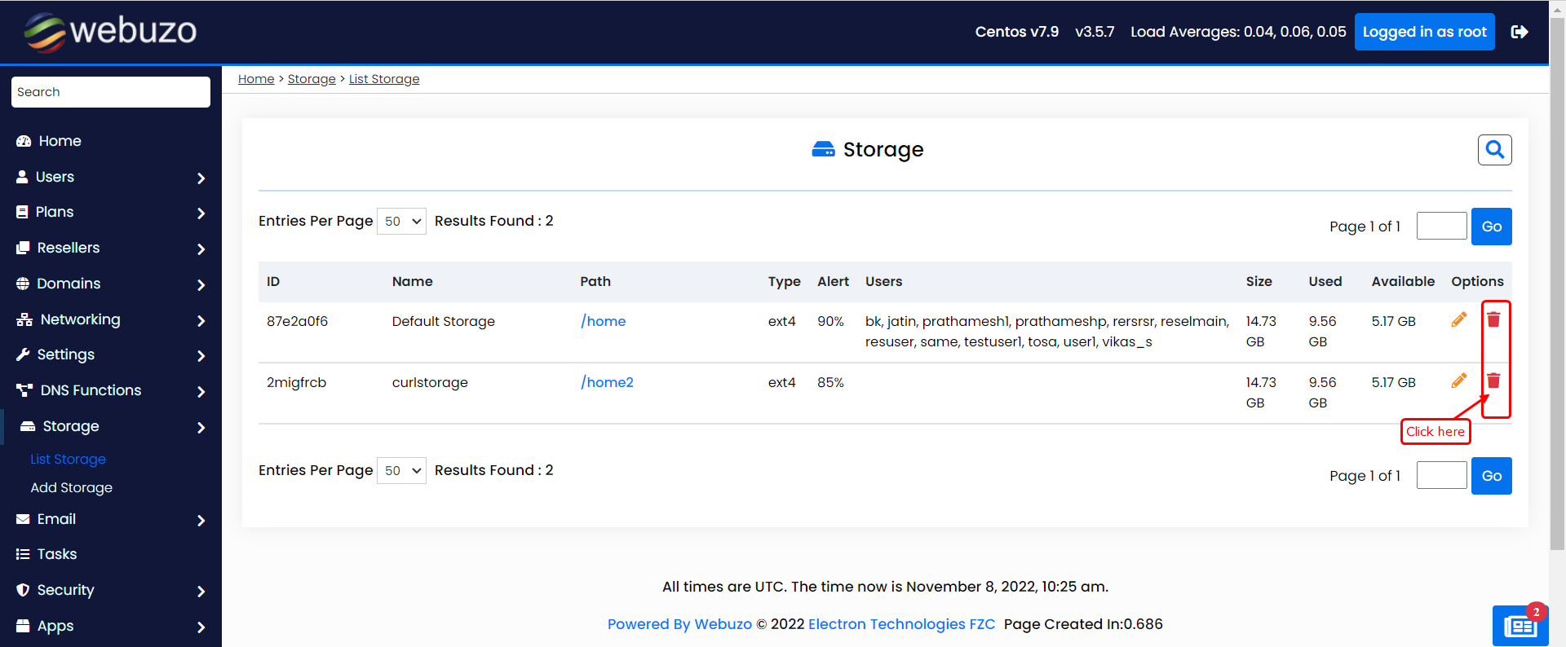Viewport: 1566px width, 647px height.
Task: Open the /home2 path link
Action: pyautogui.click(x=607, y=382)
